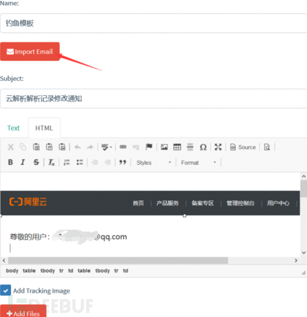Open the spell check ABC dropdown
The width and height of the screenshot is (307, 317).
point(106,147)
